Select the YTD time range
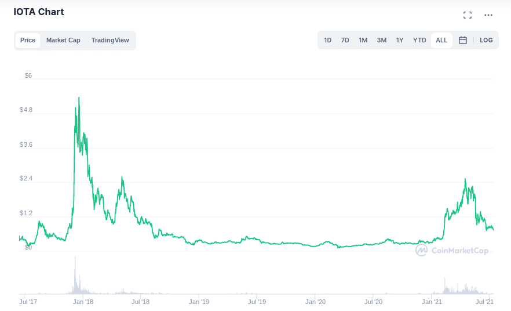The image size is (511, 311). 419,40
